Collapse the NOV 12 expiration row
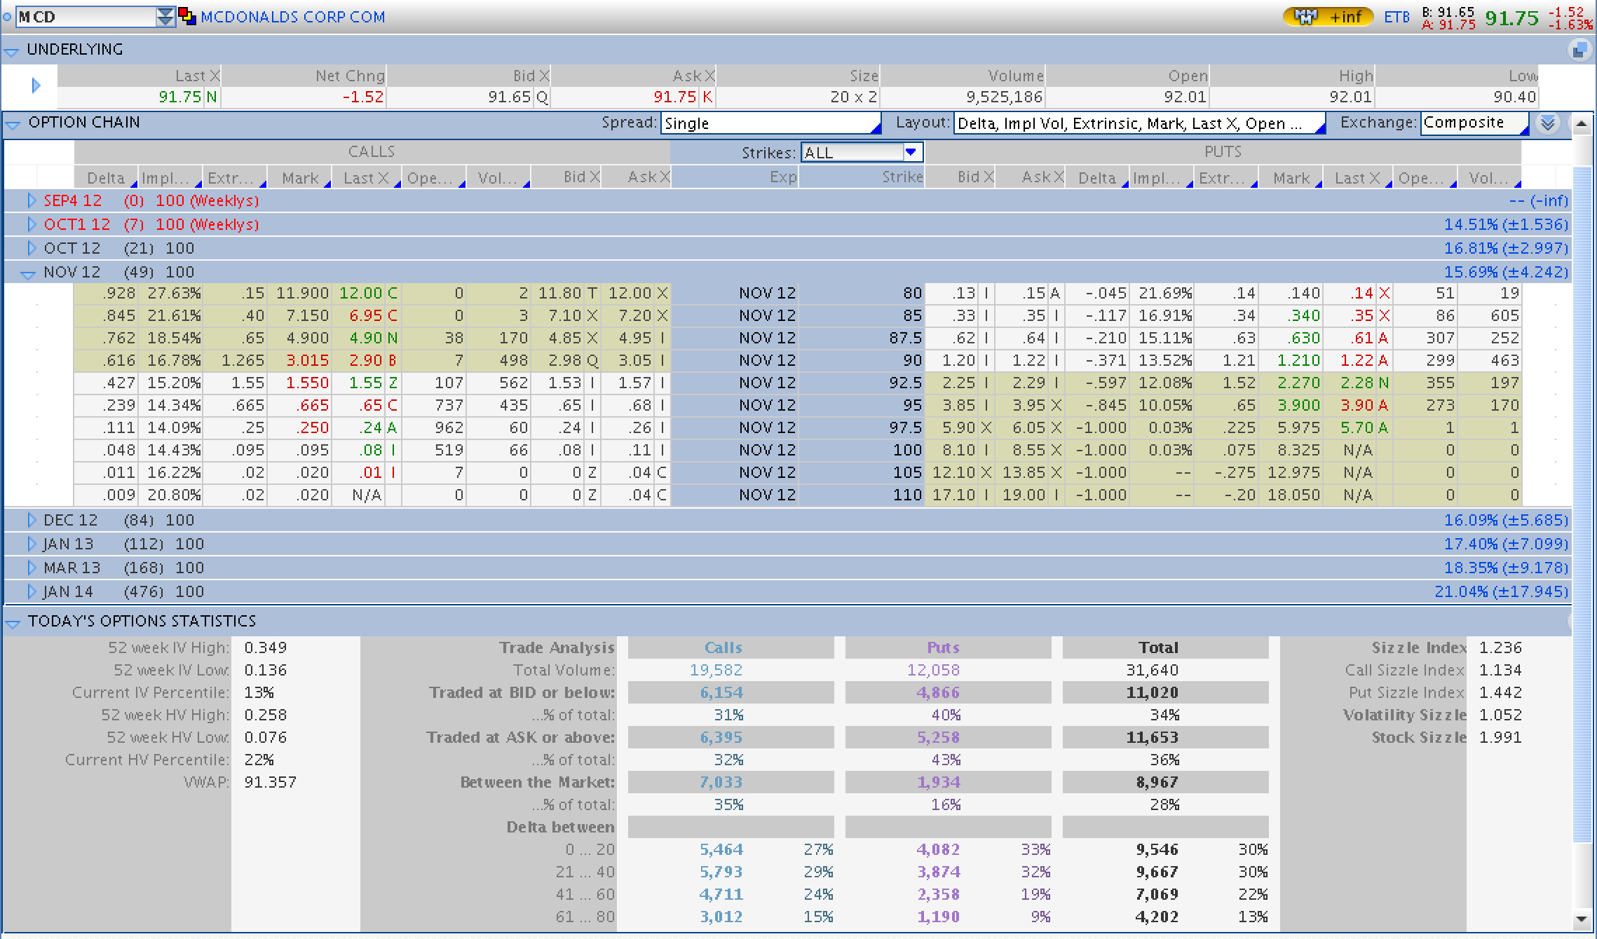This screenshot has width=1597, height=939. click(x=29, y=274)
